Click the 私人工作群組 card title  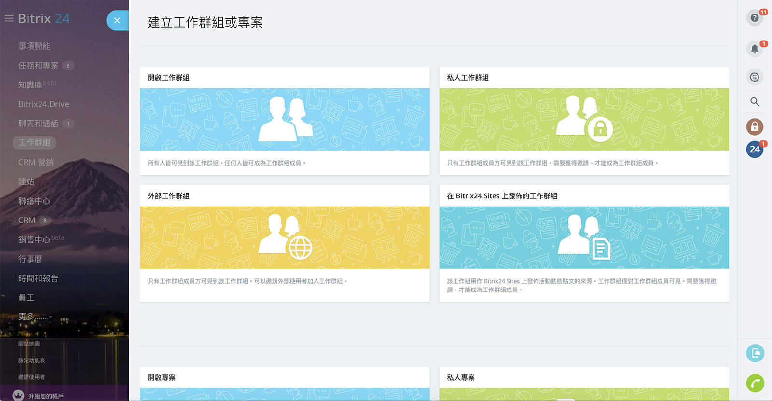468,78
